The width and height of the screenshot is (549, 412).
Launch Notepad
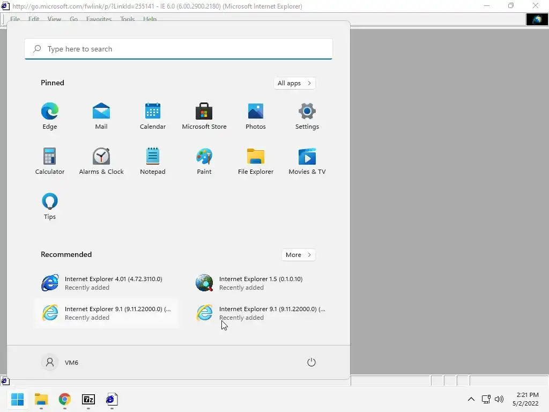[153, 161]
